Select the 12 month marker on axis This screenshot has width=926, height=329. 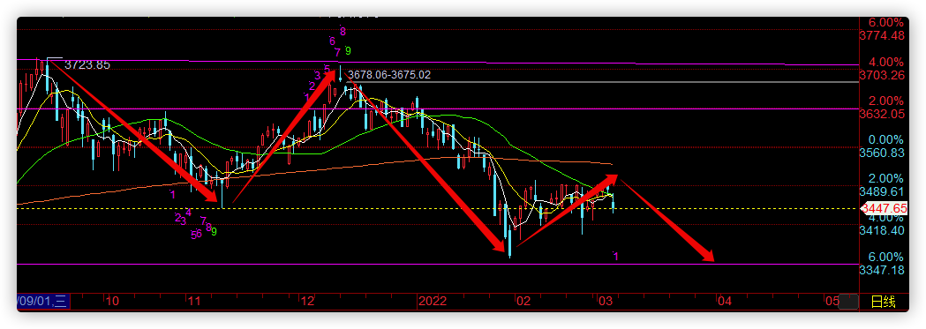click(306, 302)
